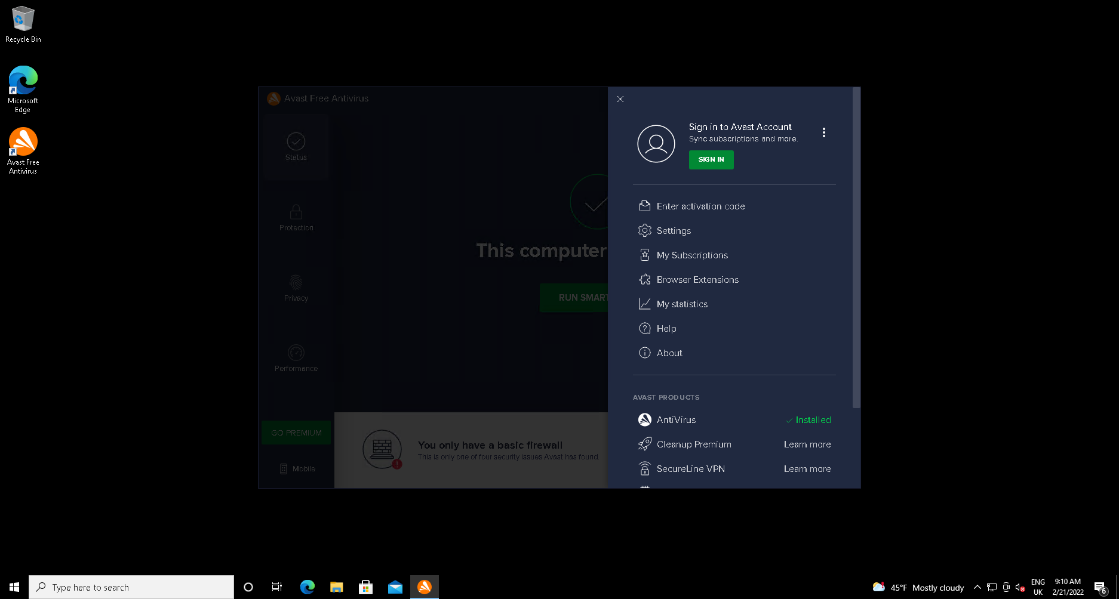Open the Privacy tab in sidebar
This screenshot has height=599, width=1119.
(296, 288)
